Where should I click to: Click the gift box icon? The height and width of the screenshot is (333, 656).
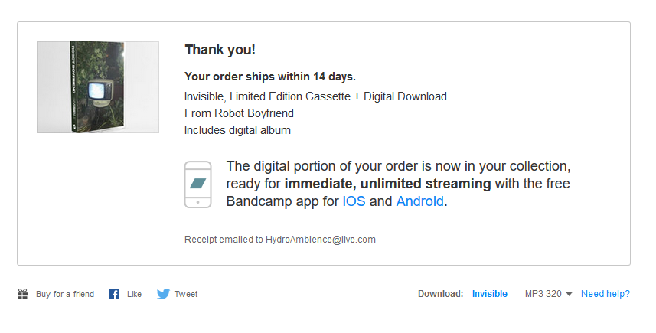23,294
